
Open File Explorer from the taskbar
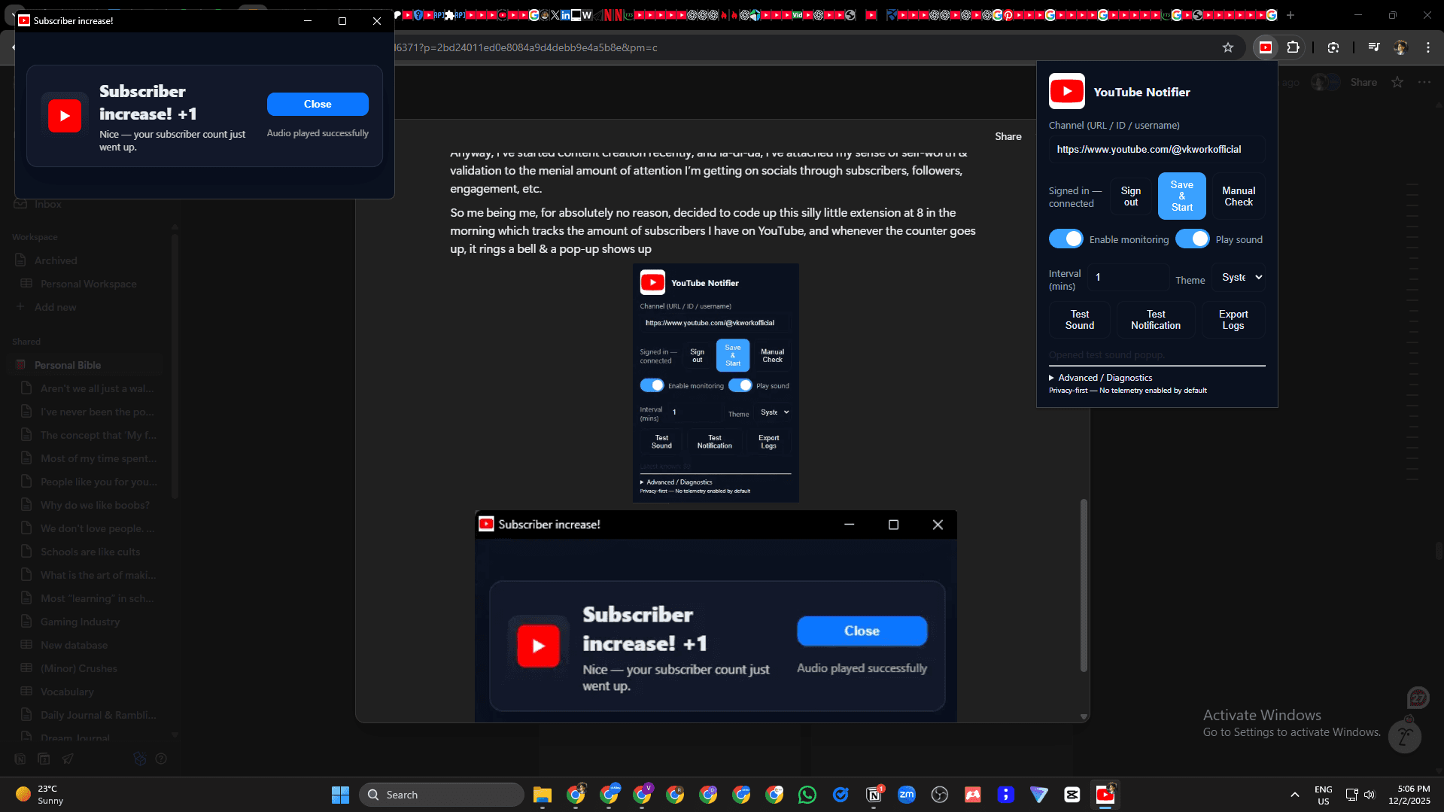[x=543, y=795]
